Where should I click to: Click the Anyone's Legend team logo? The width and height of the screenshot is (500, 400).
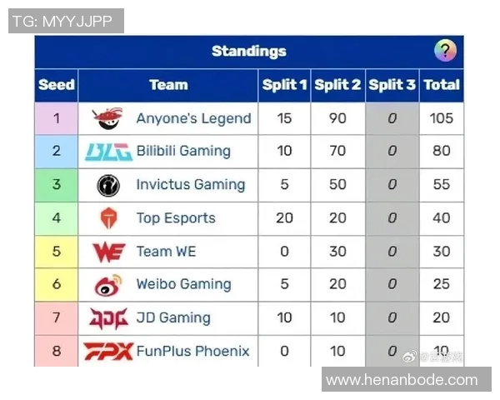pyautogui.click(x=108, y=118)
